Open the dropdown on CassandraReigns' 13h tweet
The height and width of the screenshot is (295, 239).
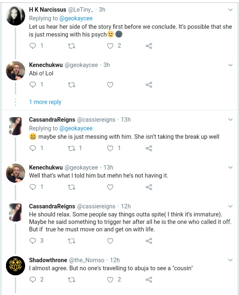coord(230,120)
